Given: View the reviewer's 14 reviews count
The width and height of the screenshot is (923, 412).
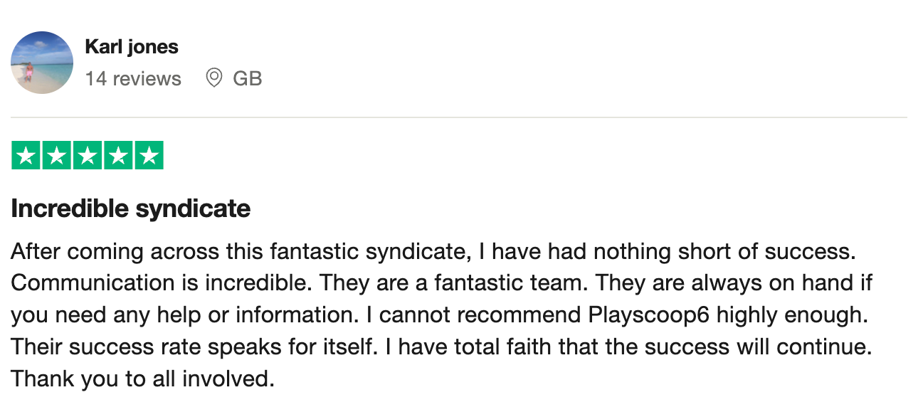Looking at the screenshot, I should [x=133, y=78].
